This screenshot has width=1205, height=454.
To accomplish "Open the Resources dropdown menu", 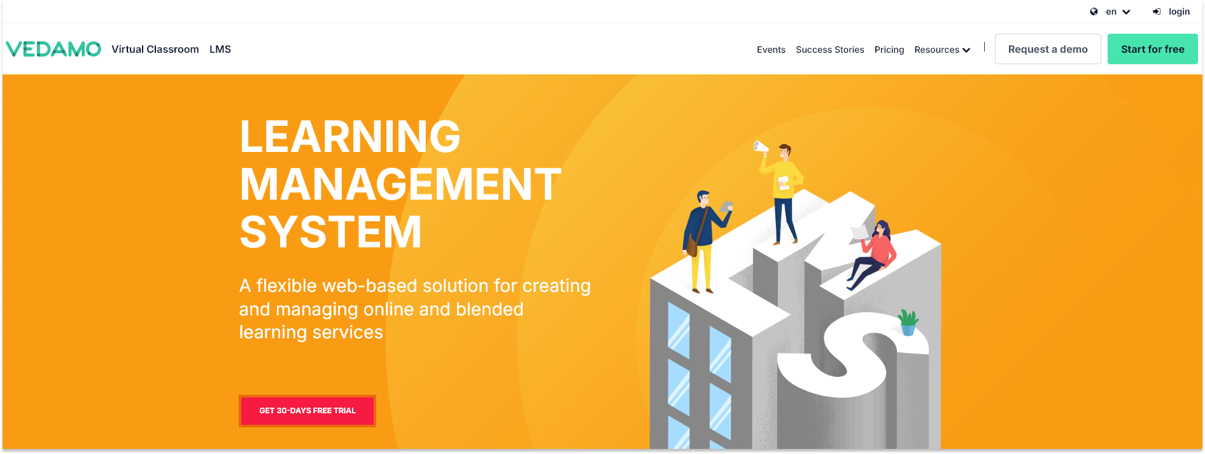I will [942, 50].
